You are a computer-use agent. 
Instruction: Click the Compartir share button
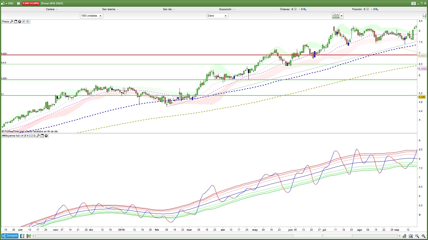point(10,236)
